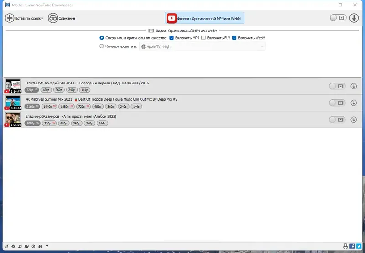Choose 2160p 4K quality for Maldives video
Image resolution: width=365 pixels, height=253 pixels.
tap(32, 107)
